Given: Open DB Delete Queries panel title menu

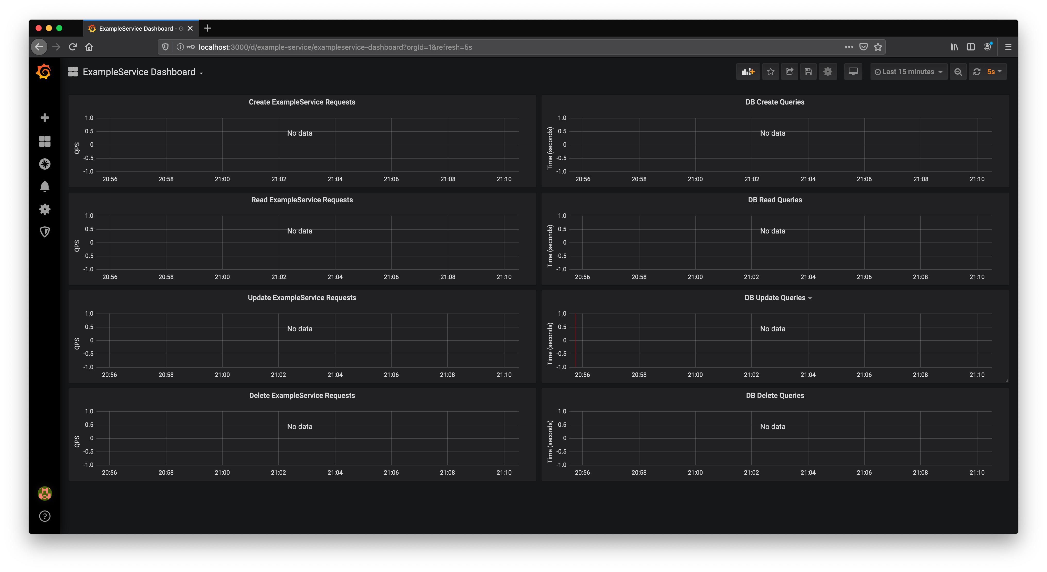Looking at the screenshot, I should pyautogui.click(x=775, y=396).
